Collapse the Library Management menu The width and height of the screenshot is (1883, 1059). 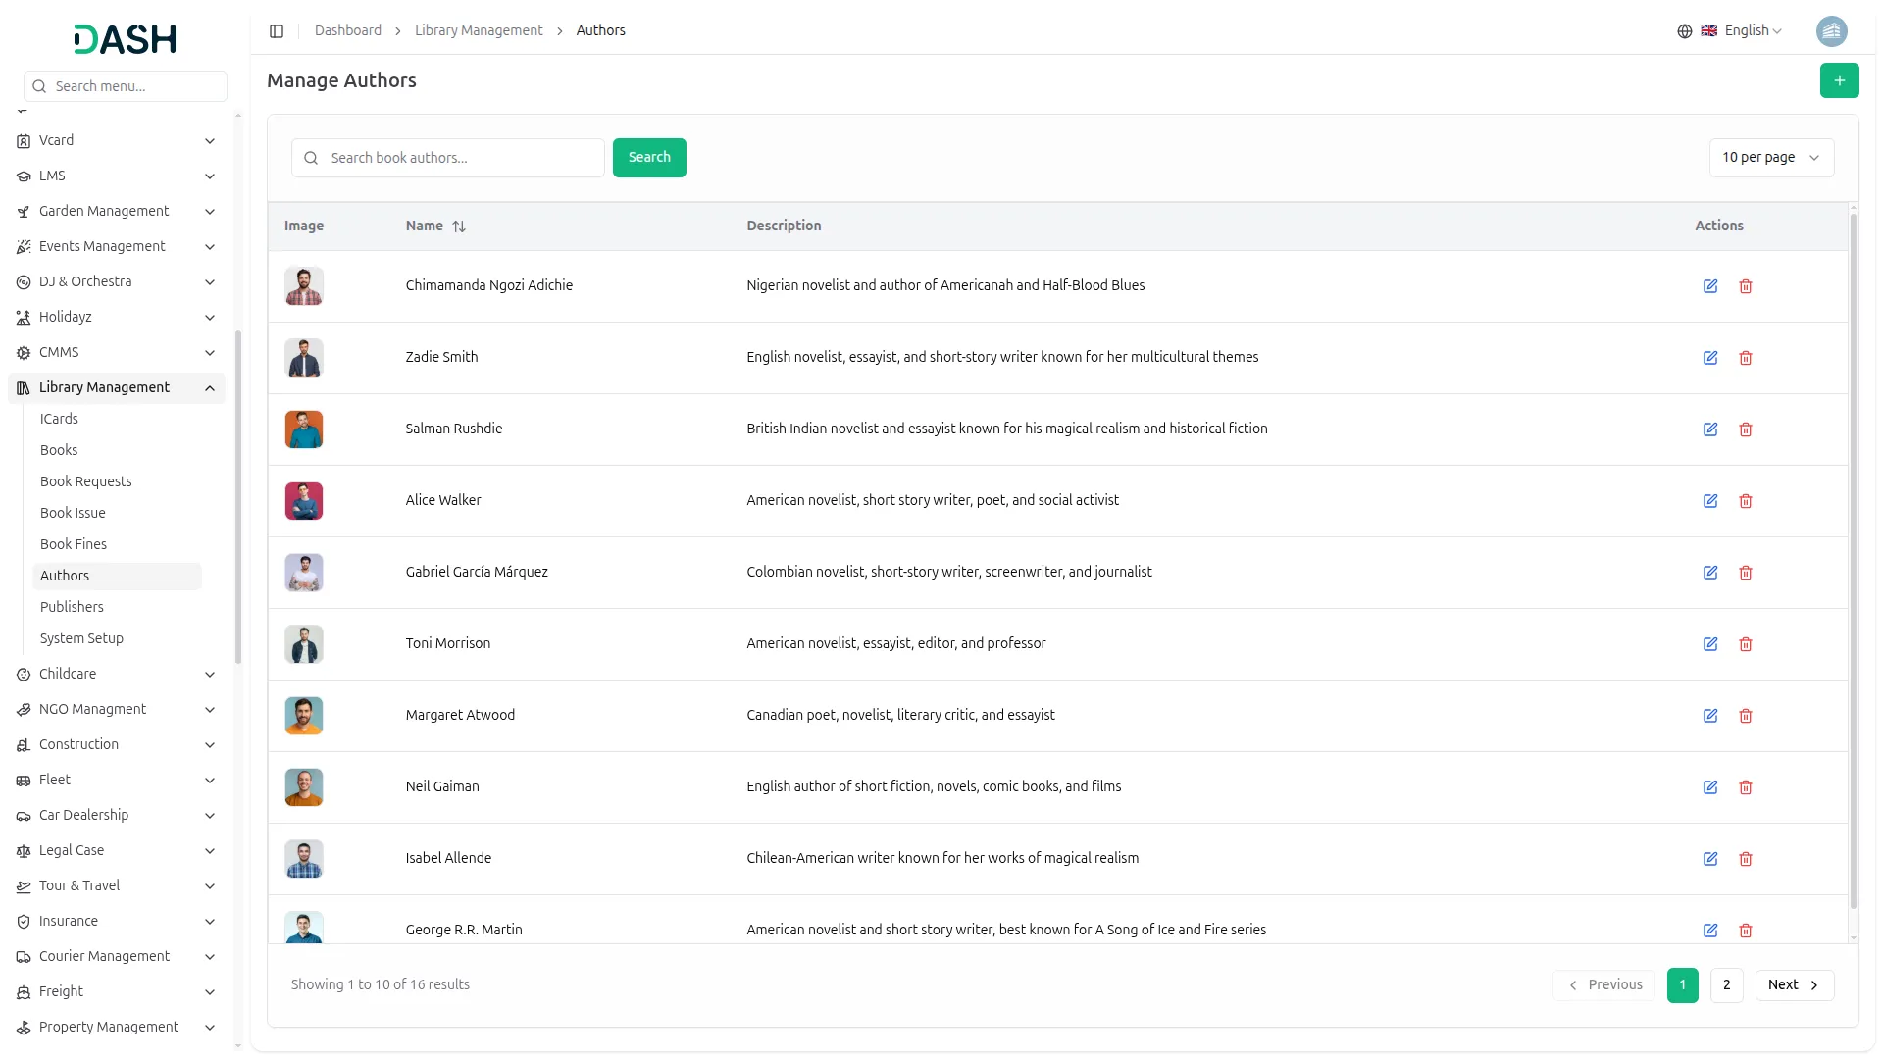click(x=117, y=388)
